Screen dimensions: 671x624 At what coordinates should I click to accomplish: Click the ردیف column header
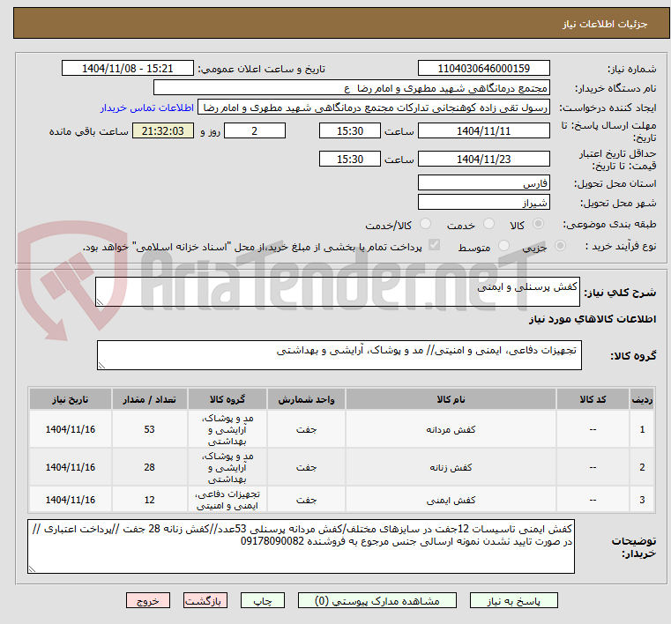point(642,399)
